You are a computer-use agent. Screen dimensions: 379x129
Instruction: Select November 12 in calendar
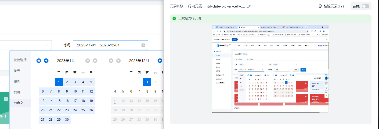[x=91, y=91]
